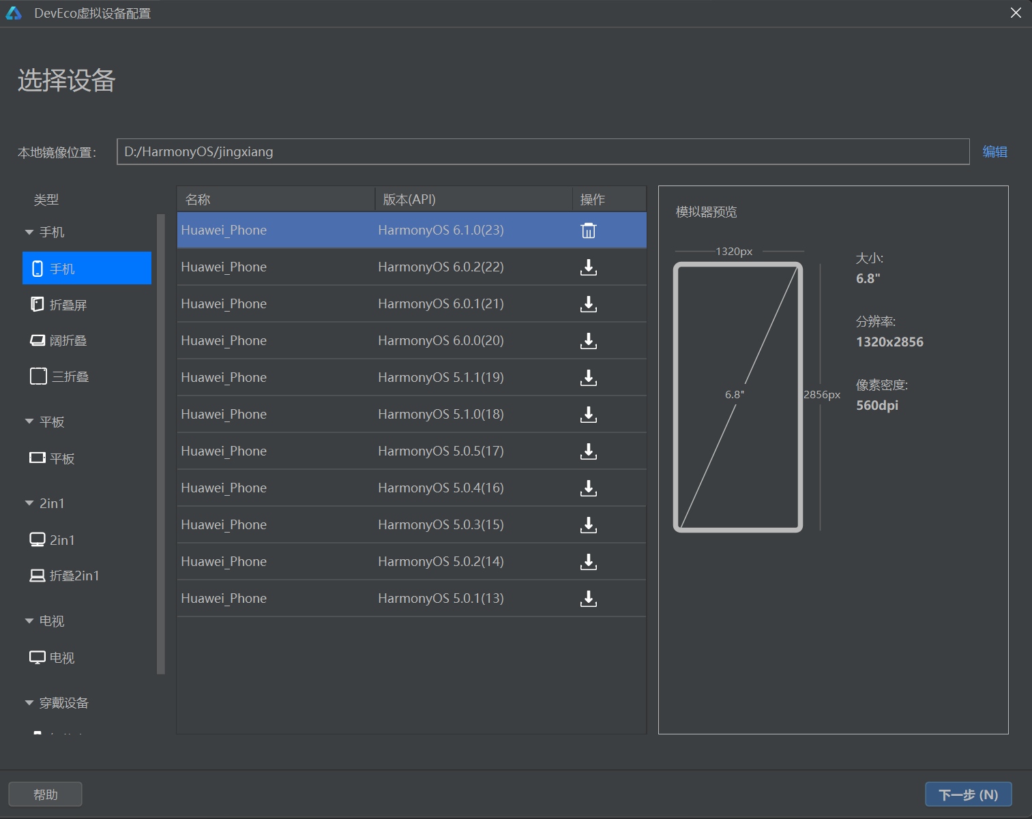Click the phone outline emulator preview
The height and width of the screenshot is (819, 1032).
[738, 397]
